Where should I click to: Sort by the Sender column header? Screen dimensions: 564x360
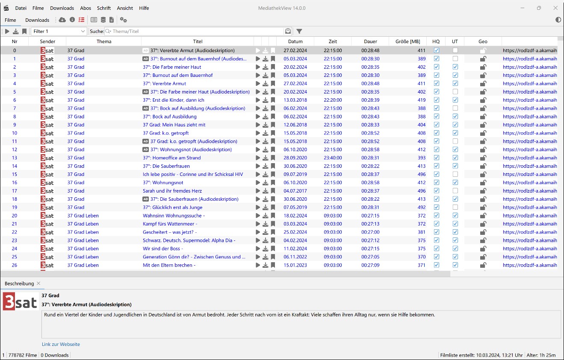pyautogui.click(x=47, y=41)
